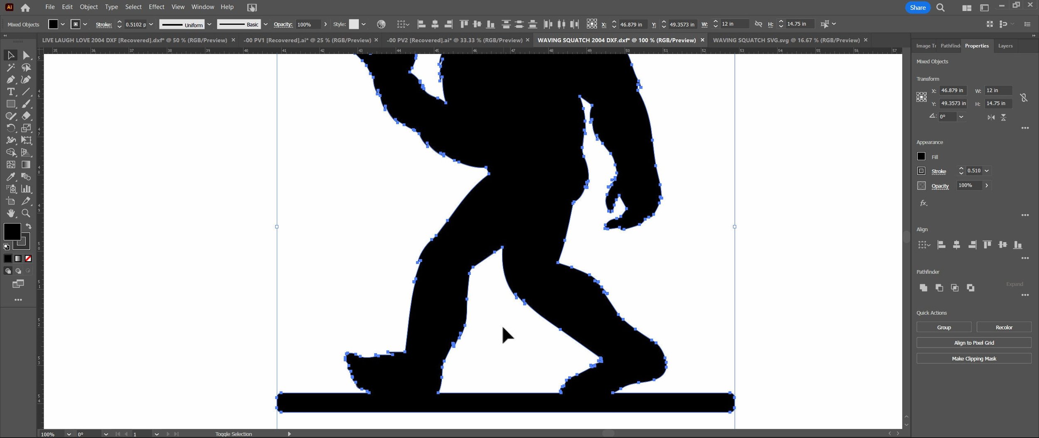
Task: Switch to LIVE LAUGH LOVE 2004 DXF tab
Action: click(x=135, y=40)
